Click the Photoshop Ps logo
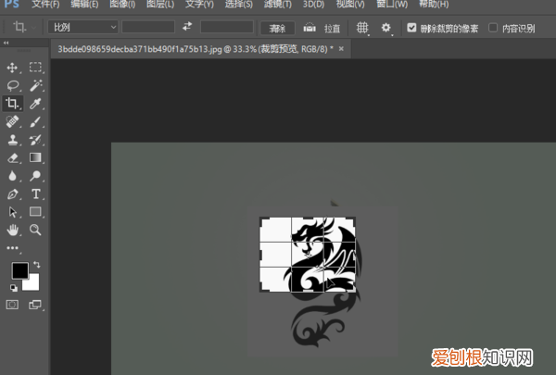 click(11, 5)
